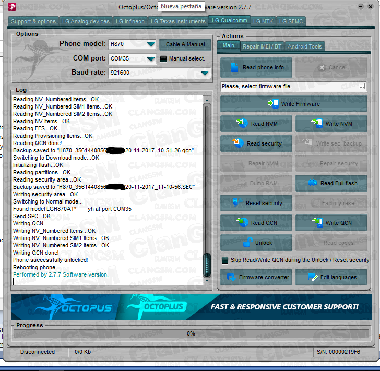Switch to LG SEMC tab
The image size is (380, 371).
coord(291,21)
